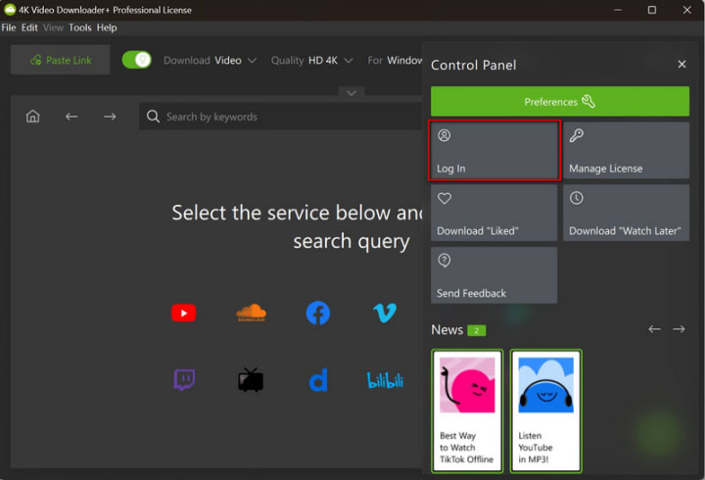Toggle the smart mode switch
The image size is (705, 480).
coord(137,60)
